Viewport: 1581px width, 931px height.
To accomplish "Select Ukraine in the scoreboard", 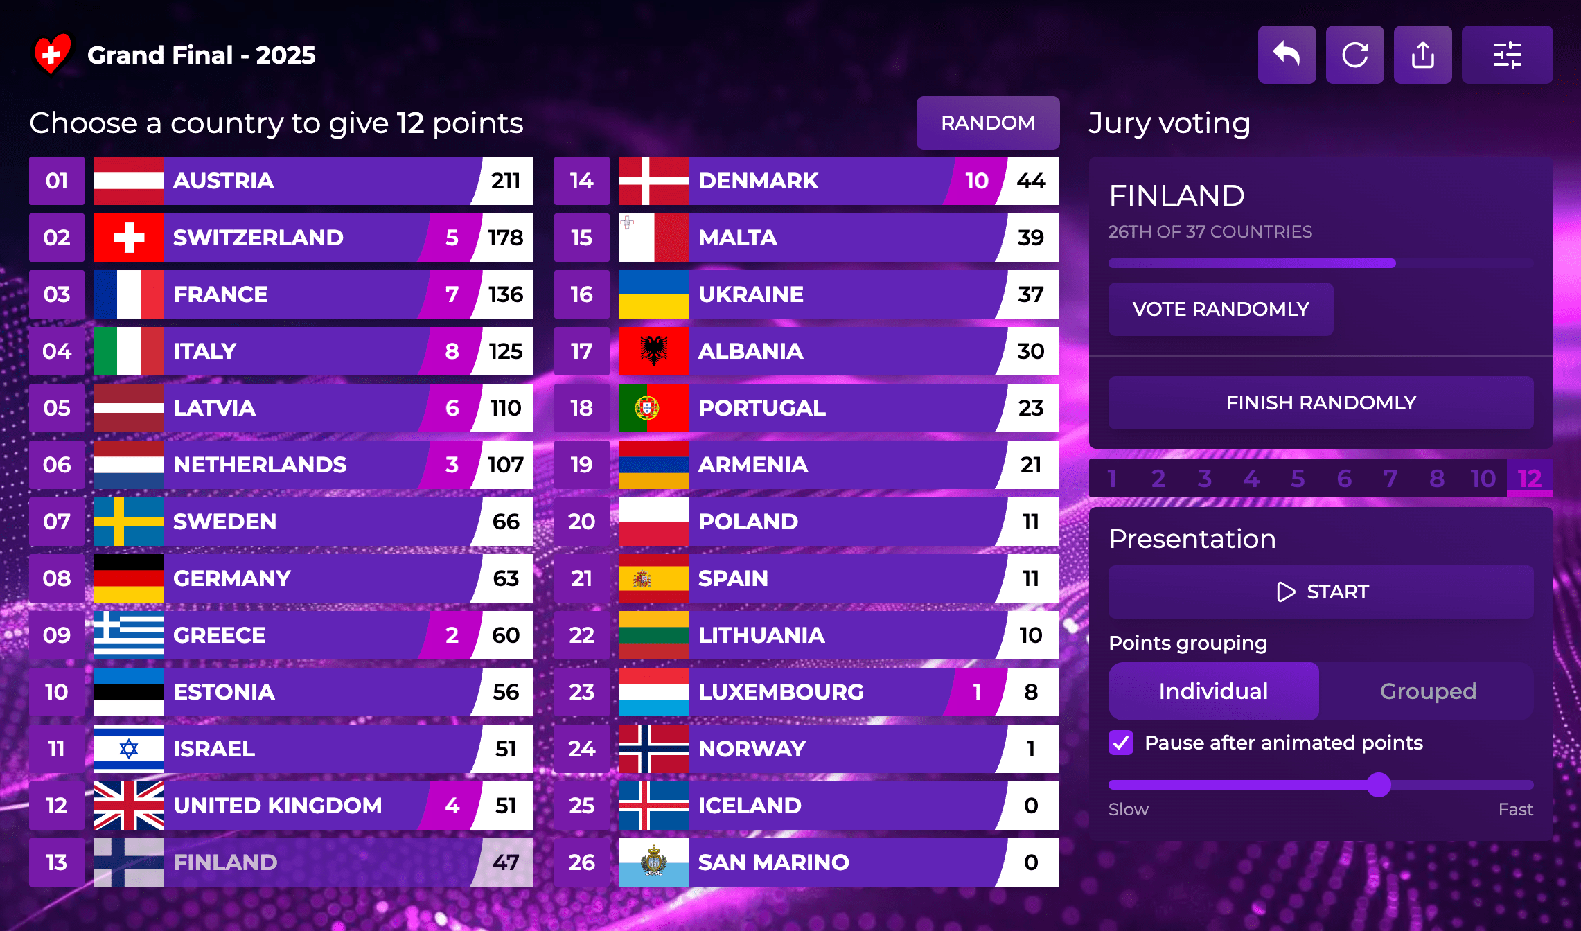I will 797,294.
